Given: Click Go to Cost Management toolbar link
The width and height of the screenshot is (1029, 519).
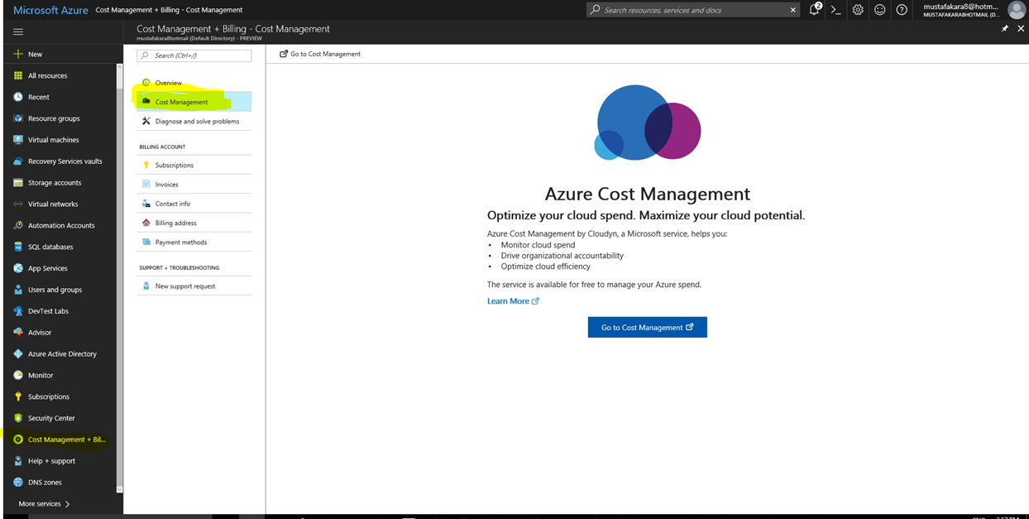Looking at the screenshot, I should pyautogui.click(x=320, y=54).
